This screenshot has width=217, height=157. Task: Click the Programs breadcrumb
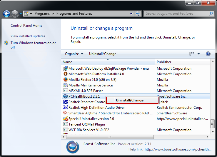click(x=42, y=14)
